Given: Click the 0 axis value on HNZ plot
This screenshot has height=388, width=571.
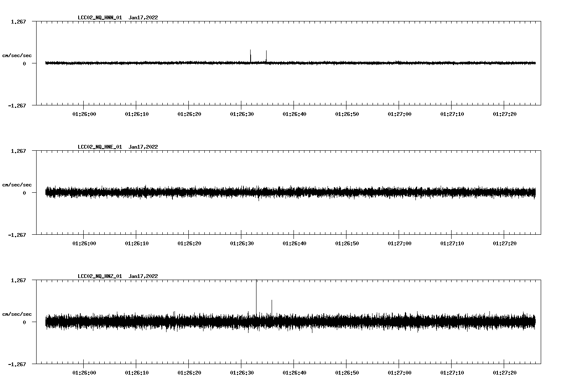Looking at the screenshot, I should tap(24, 322).
